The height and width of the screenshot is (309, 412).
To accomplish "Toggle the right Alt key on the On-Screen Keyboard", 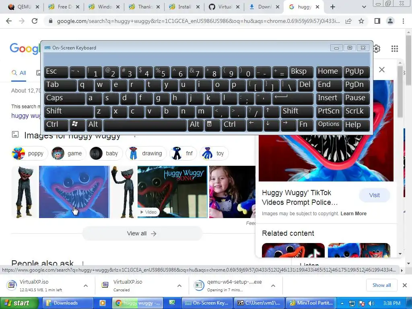I will point(195,125).
